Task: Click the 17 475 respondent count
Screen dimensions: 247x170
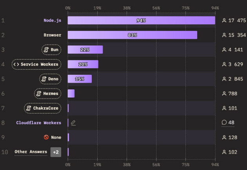Action: 237,20
